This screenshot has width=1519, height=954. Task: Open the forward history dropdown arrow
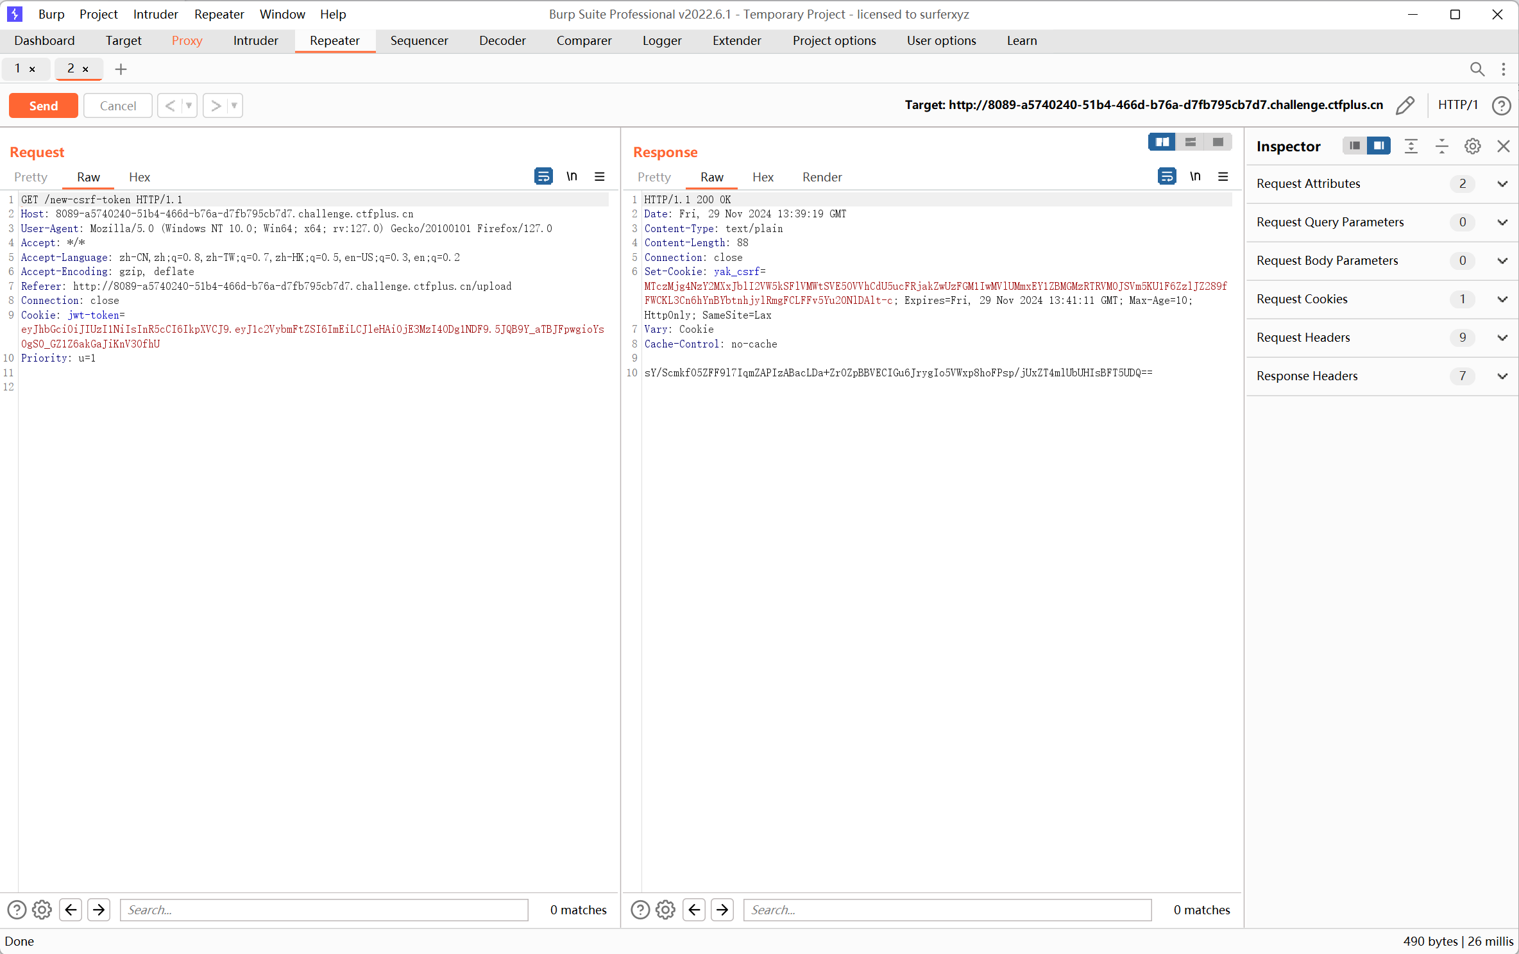click(x=234, y=106)
